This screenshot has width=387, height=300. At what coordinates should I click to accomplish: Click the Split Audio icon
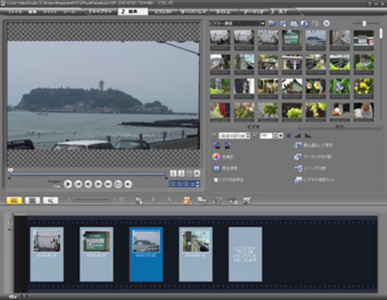click(298, 157)
